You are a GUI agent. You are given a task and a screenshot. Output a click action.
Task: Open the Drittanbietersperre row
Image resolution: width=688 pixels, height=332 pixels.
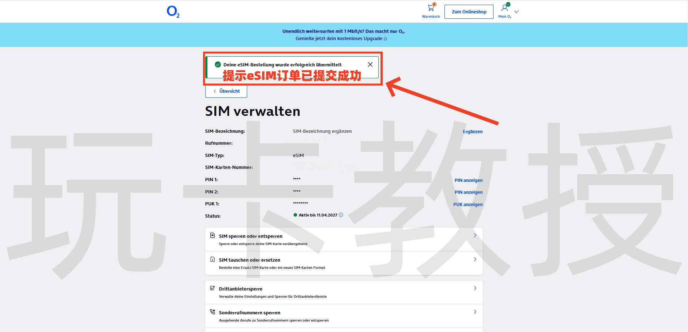(x=344, y=292)
